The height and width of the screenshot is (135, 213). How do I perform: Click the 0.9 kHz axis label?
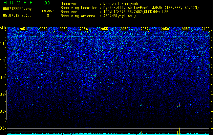tap(3, 78)
